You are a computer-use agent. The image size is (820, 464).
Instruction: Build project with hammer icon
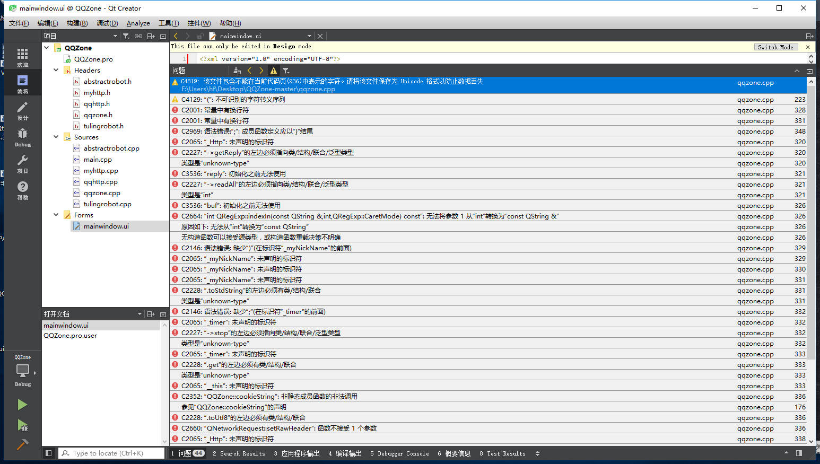pos(22,444)
